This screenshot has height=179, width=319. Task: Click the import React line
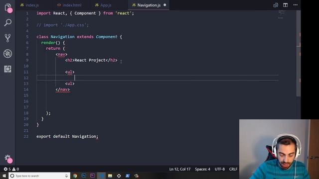click(85, 13)
